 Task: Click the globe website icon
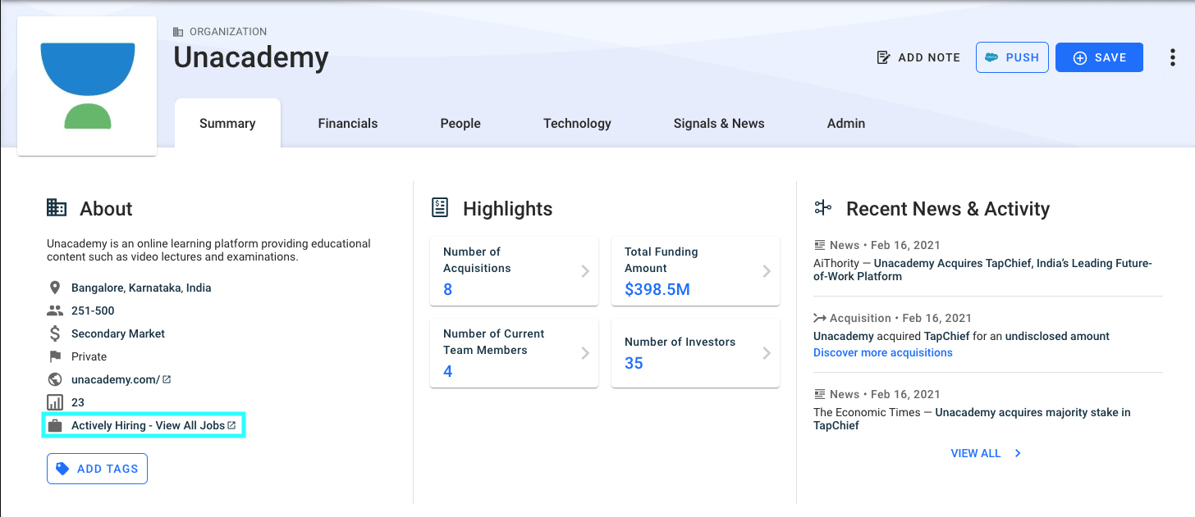click(55, 379)
